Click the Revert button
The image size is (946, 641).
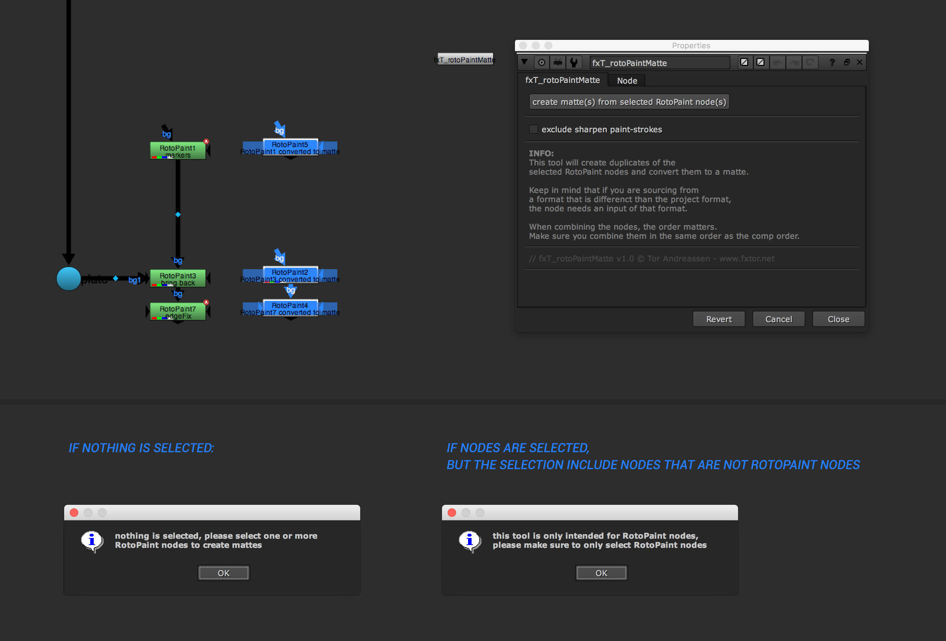718,319
